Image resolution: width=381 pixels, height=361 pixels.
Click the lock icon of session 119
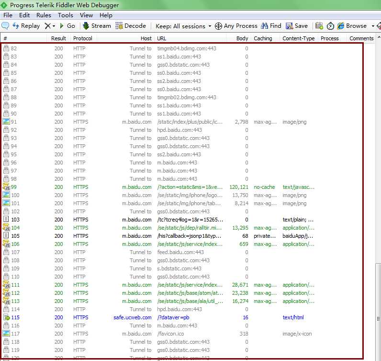(6, 349)
